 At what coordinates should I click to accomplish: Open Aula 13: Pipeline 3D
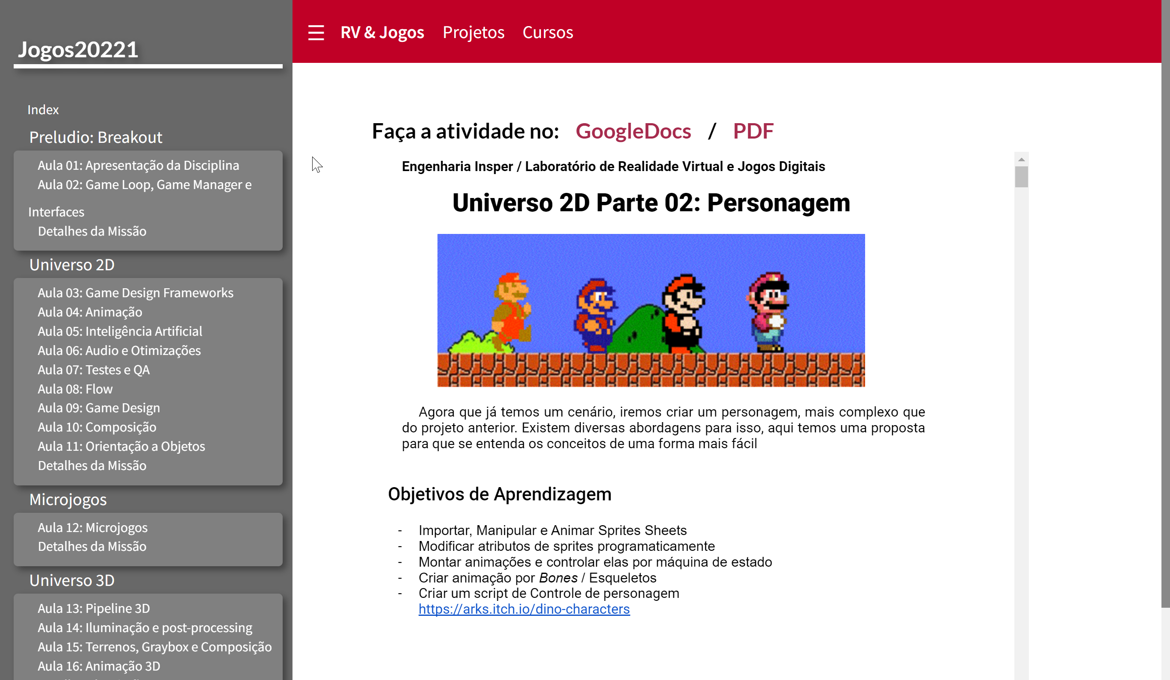(93, 609)
